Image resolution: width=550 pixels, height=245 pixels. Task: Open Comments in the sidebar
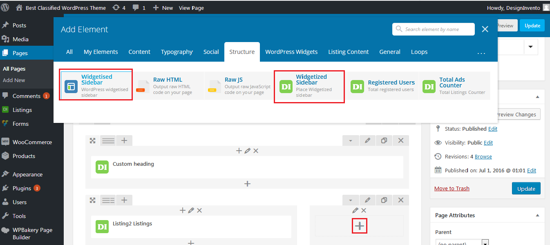click(x=26, y=96)
